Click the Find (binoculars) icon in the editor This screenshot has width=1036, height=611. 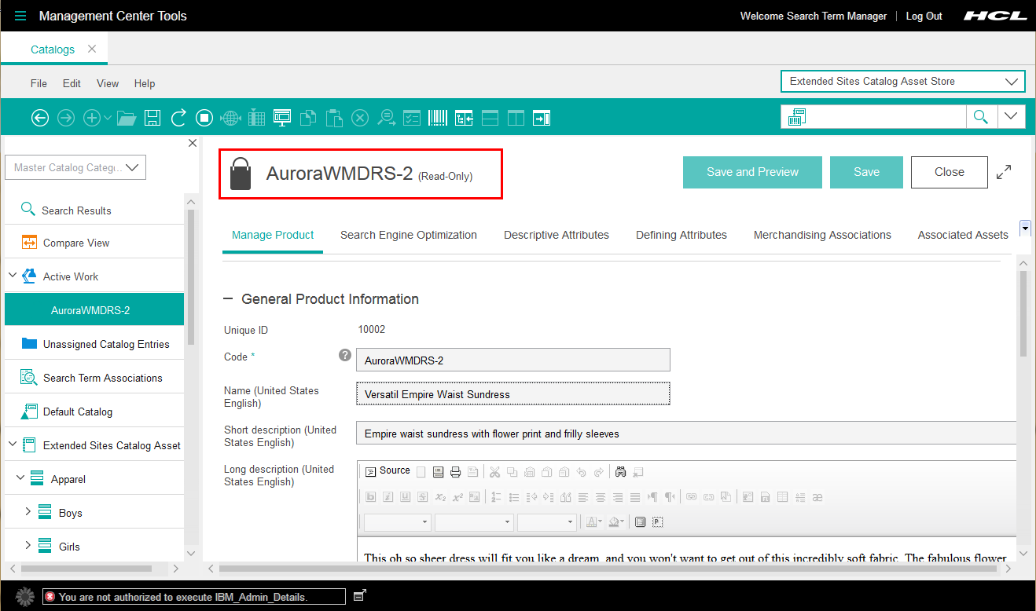(621, 470)
